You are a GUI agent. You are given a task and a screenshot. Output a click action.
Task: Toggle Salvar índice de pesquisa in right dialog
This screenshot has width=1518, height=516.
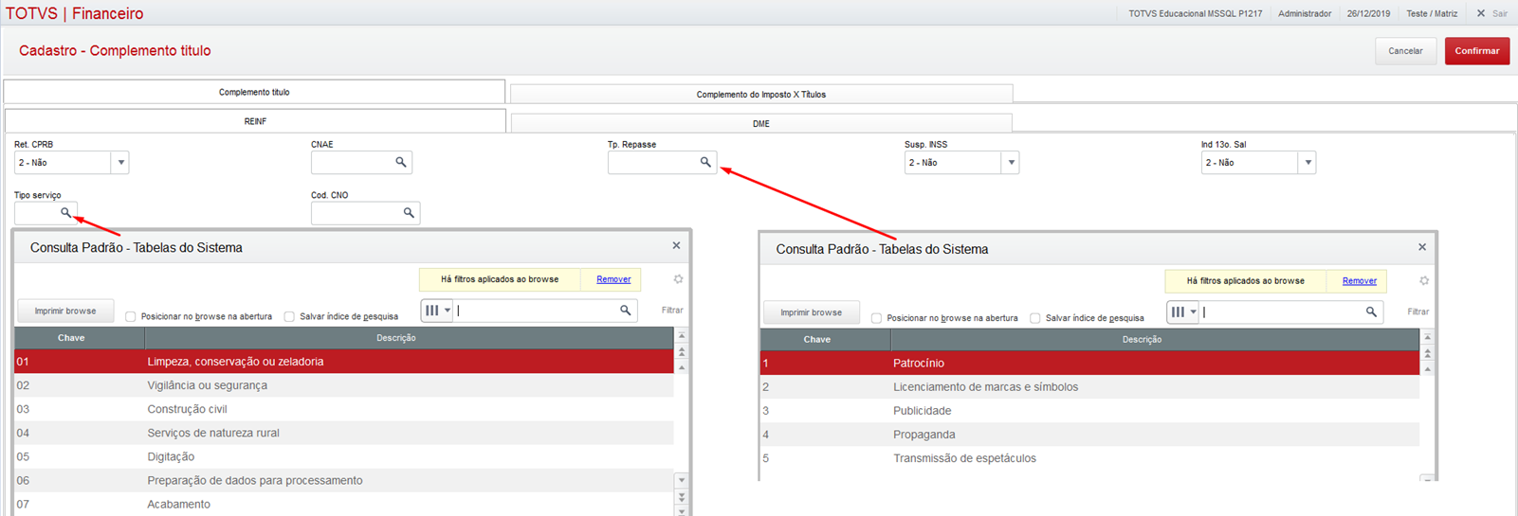pos(1034,318)
